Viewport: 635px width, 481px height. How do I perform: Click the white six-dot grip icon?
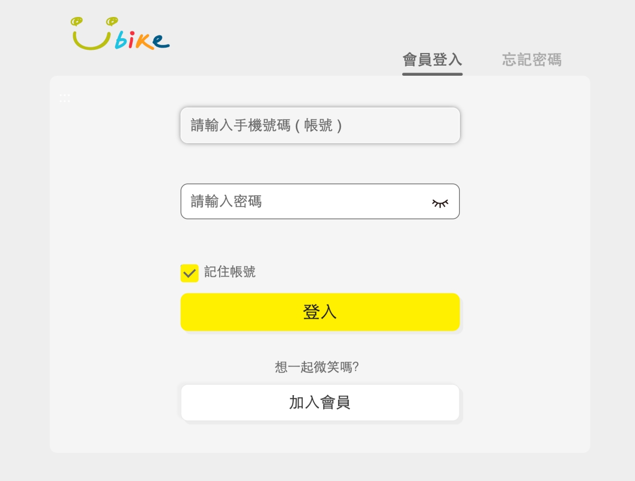pyautogui.click(x=65, y=98)
